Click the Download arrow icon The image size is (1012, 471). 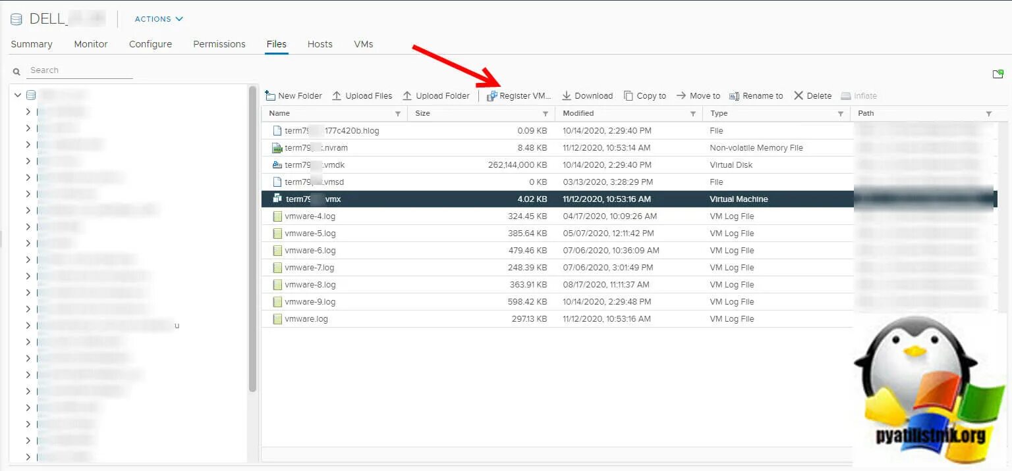567,96
